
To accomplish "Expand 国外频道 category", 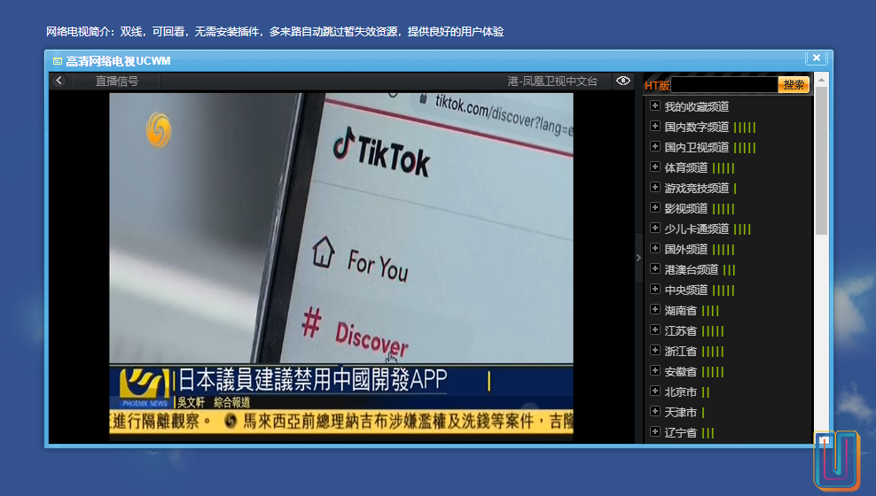I will [x=655, y=248].
